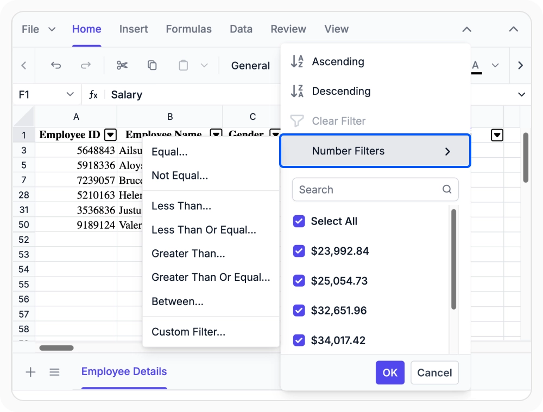Screen dimensions: 543x412
Task: Click the Clear Filter option
Action: click(375, 121)
